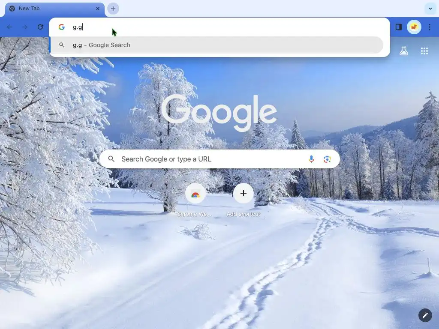
Task: Close the New Tab tab
Action: tap(97, 9)
